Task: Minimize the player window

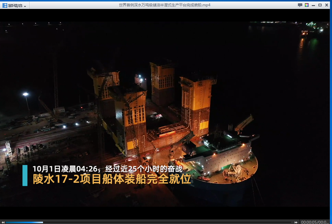Action: pyautogui.click(x=313, y=5)
